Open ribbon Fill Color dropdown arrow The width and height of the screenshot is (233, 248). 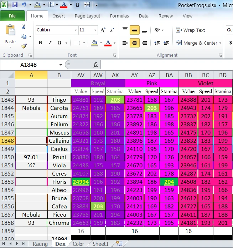tap(101, 43)
